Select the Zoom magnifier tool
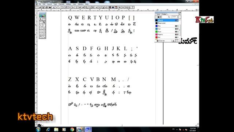Image resolution: width=234 pixels, height=132 pixels. 44,37
